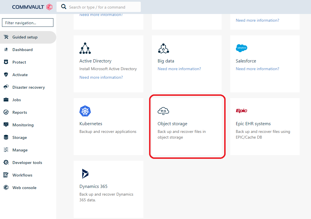Open Disaster recovery section

[x=29, y=87]
